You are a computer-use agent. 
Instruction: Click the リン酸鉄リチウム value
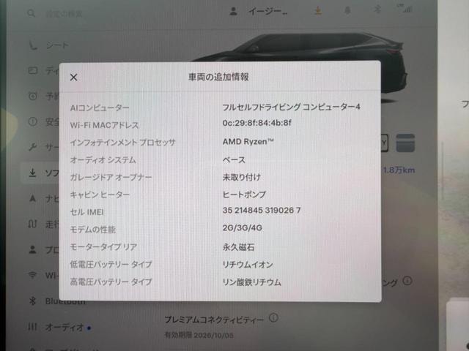252,282
